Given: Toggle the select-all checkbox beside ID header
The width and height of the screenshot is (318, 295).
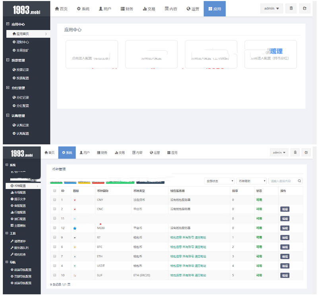Looking at the screenshot, I should tap(55, 190).
